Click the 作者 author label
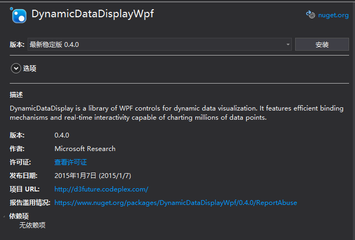Image resolution: width=355 pixels, height=240 pixels. pyautogui.click(x=17, y=148)
